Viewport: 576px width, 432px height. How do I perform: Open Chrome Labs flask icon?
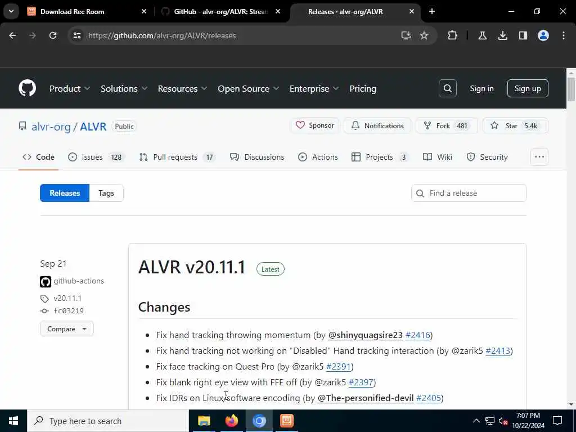[482, 35]
